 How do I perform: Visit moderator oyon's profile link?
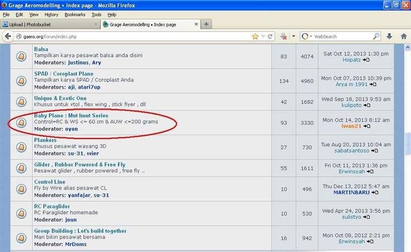pyautogui.click(x=71, y=129)
